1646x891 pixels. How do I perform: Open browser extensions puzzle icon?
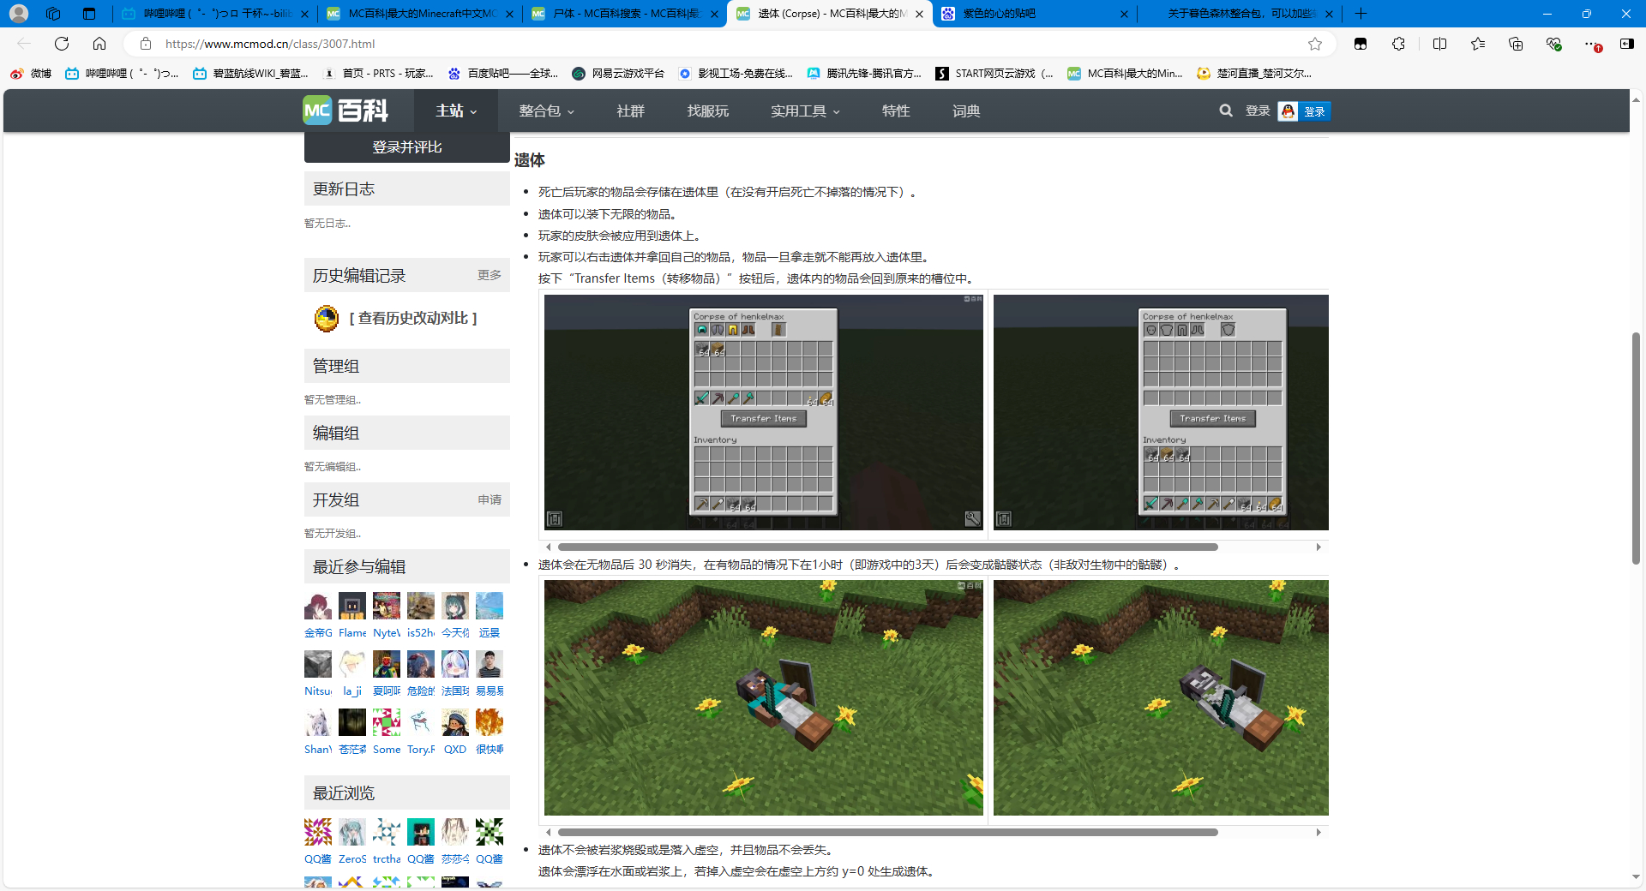[1398, 44]
